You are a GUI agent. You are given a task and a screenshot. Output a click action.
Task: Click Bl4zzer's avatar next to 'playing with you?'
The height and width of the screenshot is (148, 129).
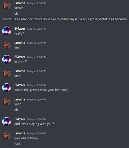point(7,122)
